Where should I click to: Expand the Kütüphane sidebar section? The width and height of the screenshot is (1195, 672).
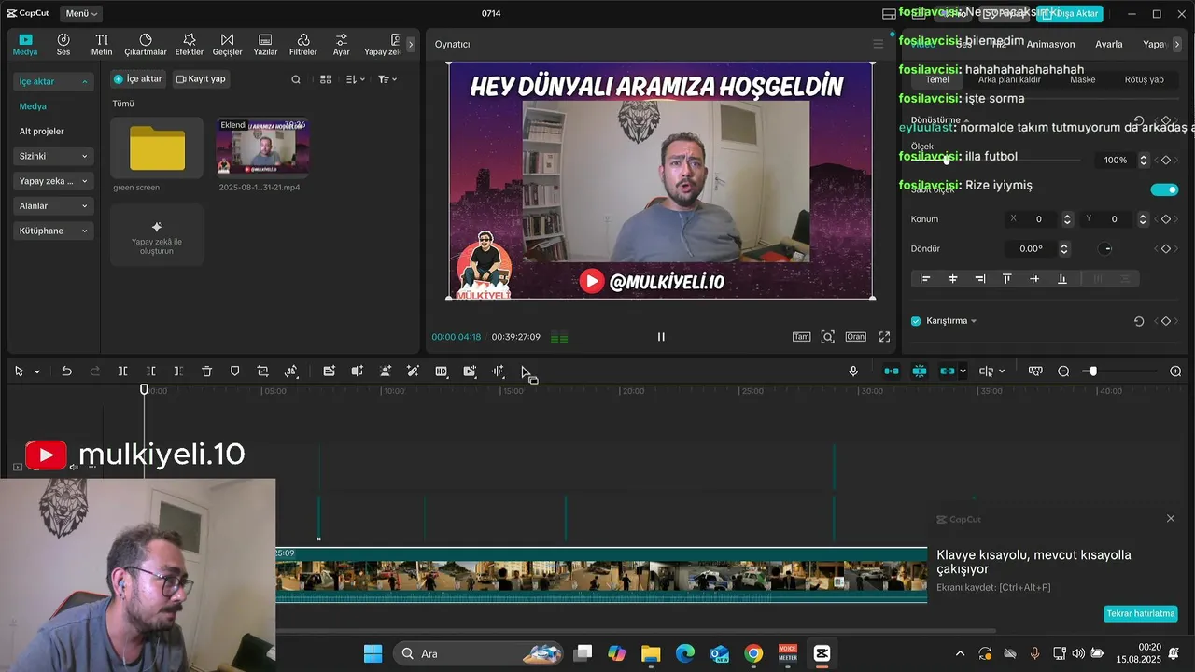[x=53, y=231]
